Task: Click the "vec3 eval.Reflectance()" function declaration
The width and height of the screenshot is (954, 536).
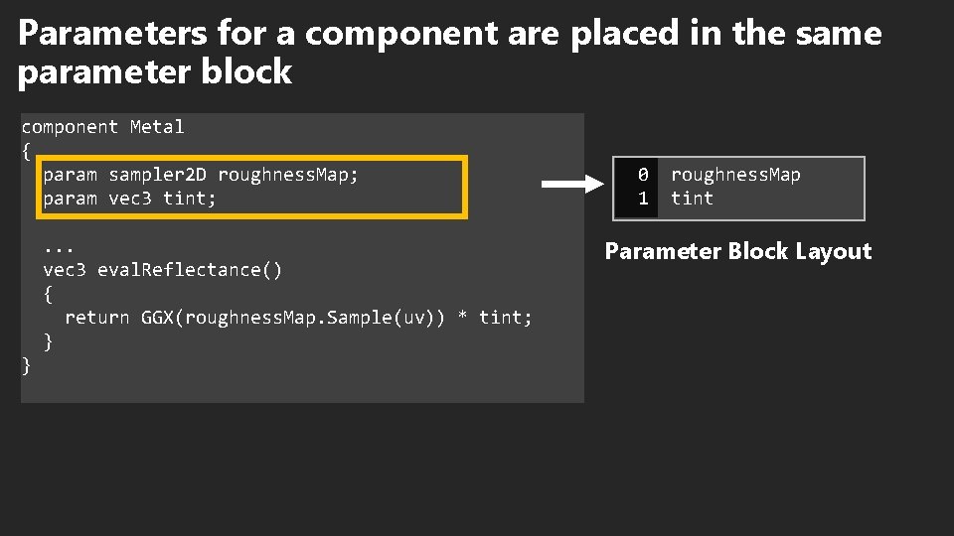Action: tap(162, 270)
